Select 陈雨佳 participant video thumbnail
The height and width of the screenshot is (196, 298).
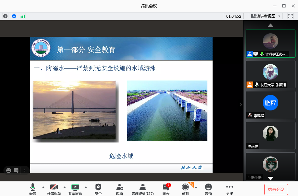[x=271, y=136]
